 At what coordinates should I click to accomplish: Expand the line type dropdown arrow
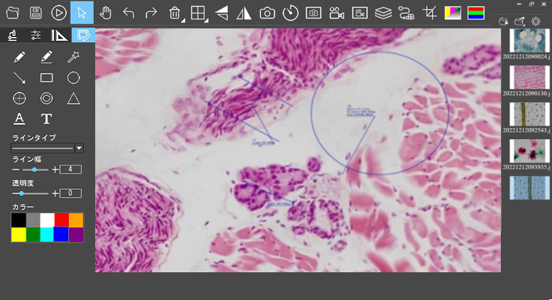point(79,149)
